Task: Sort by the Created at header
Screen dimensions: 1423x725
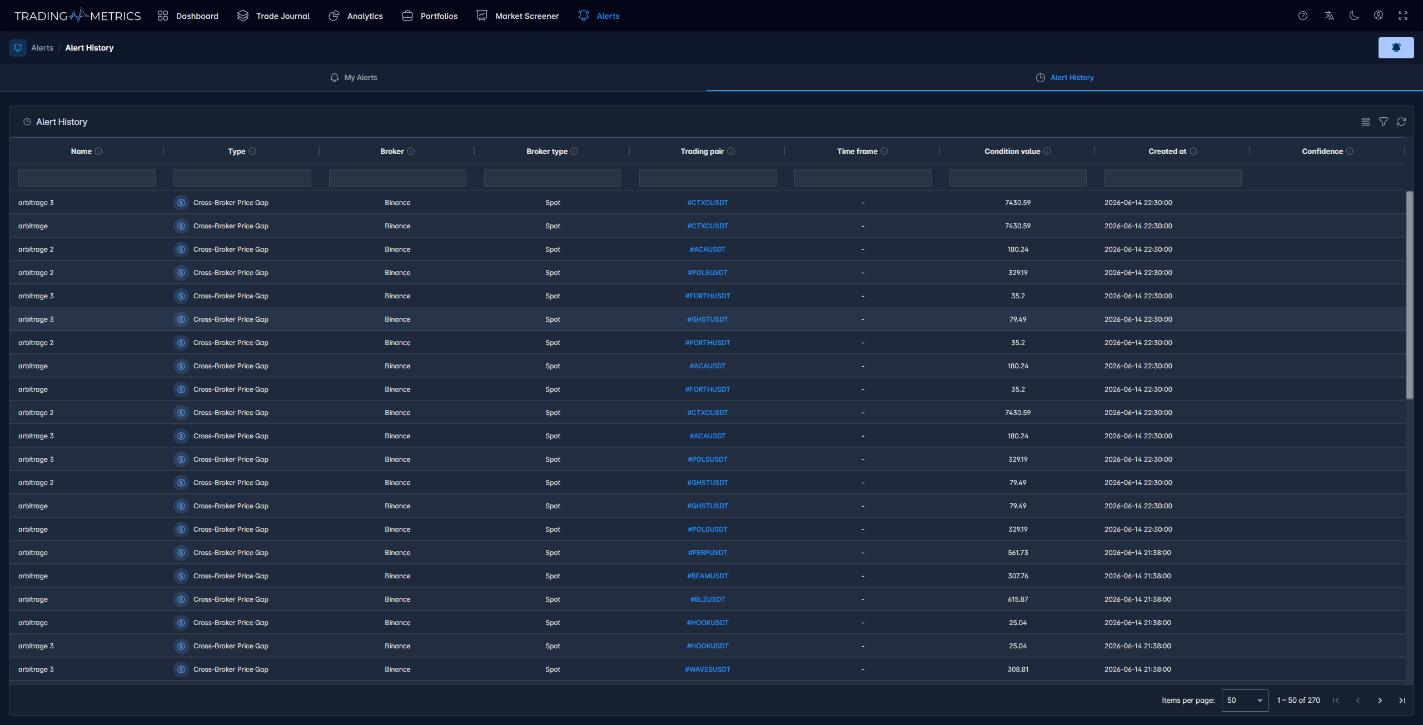Action: click(x=1167, y=151)
